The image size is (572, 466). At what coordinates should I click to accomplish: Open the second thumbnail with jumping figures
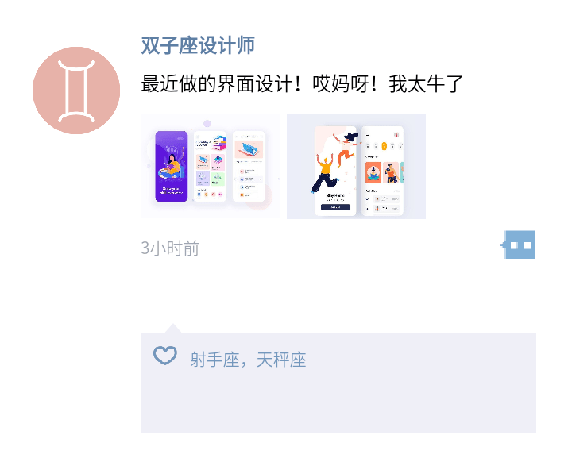click(356, 167)
